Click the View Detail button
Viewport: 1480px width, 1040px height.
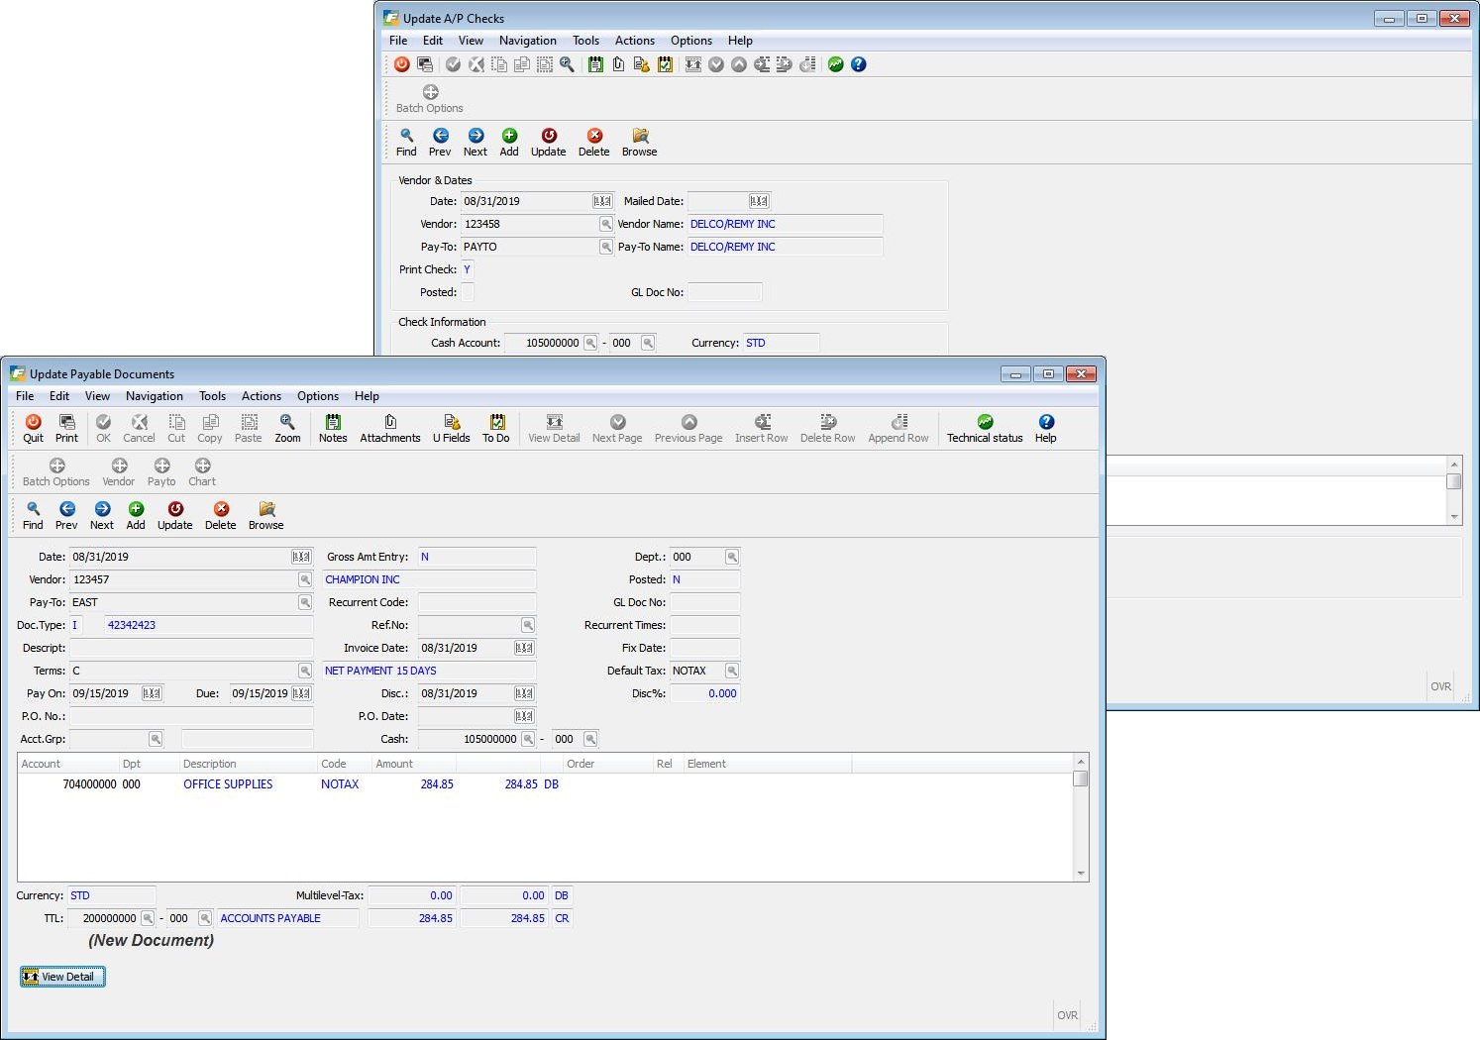click(x=61, y=976)
